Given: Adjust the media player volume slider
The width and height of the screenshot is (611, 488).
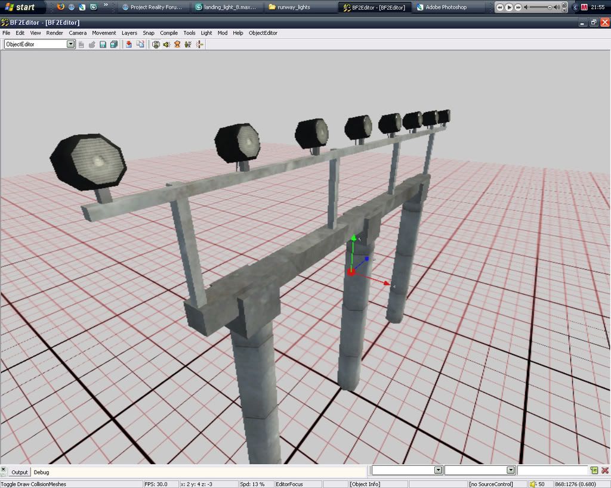Looking at the screenshot, I should 549,7.
